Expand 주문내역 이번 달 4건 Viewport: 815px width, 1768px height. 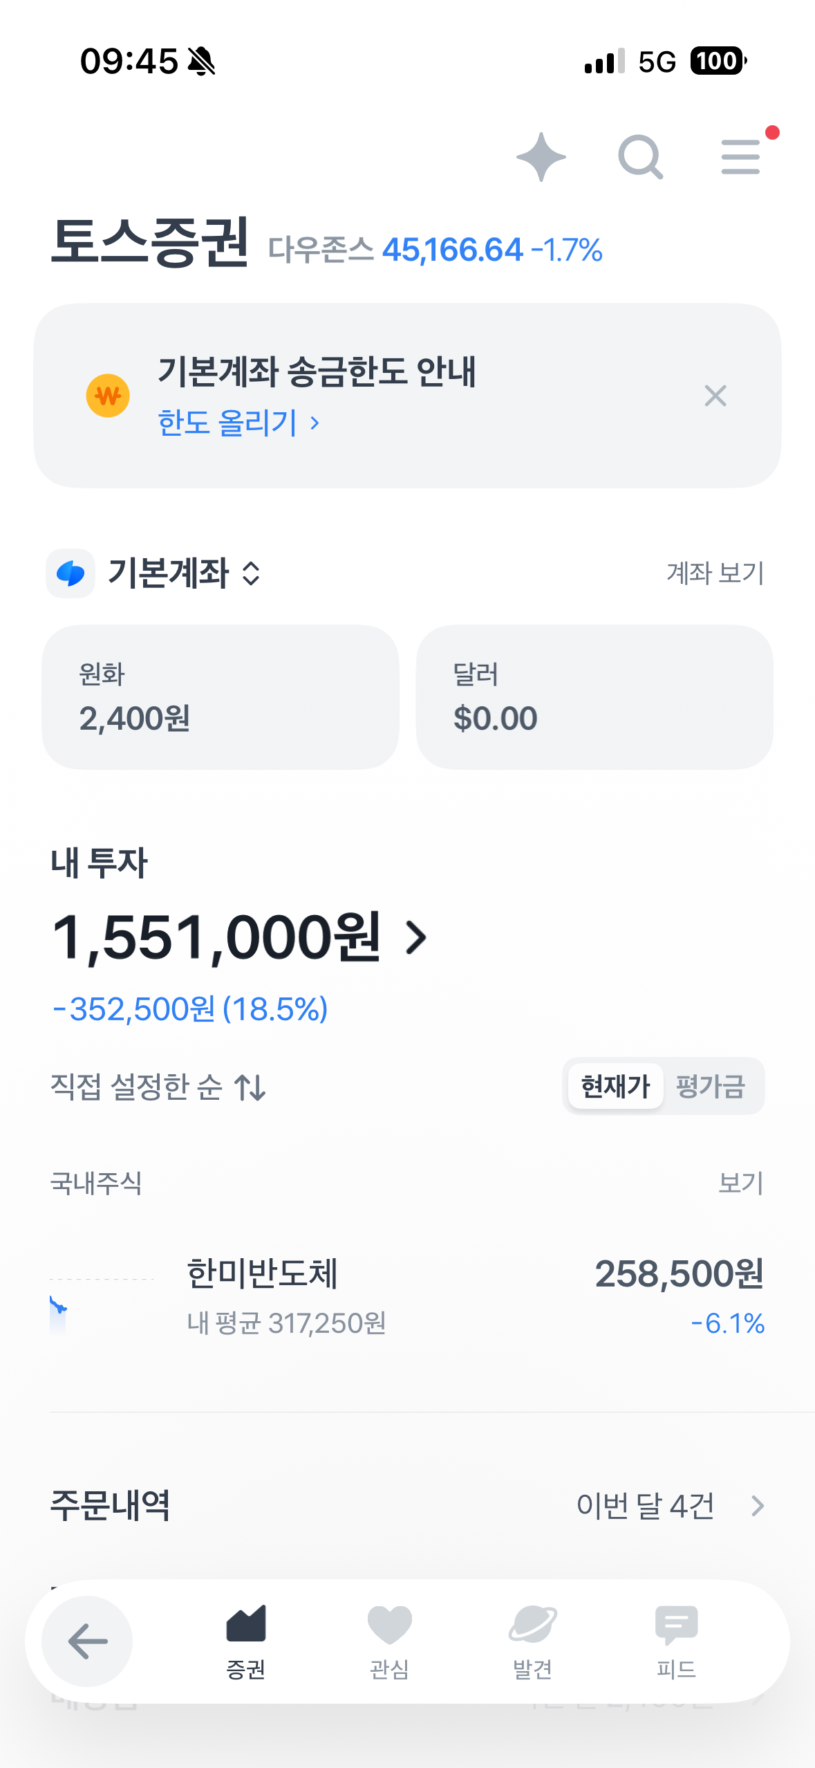(x=669, y=1506)
